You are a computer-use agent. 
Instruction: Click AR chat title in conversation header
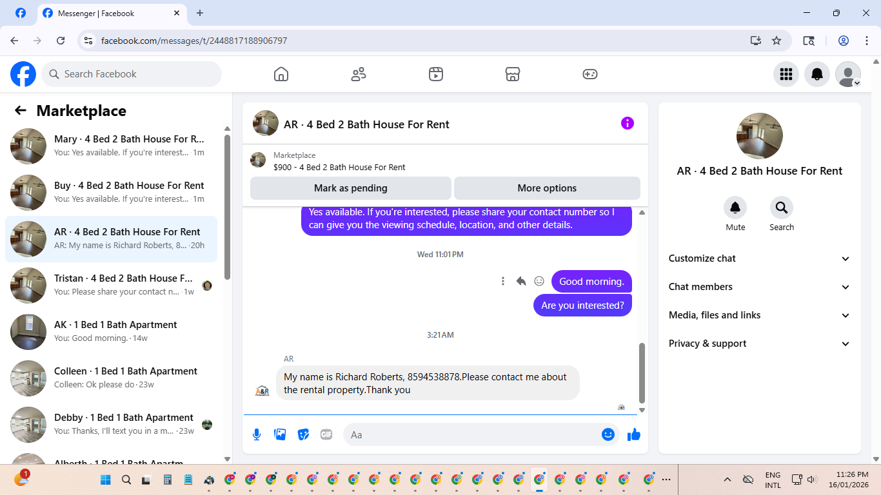coord(366,124)
